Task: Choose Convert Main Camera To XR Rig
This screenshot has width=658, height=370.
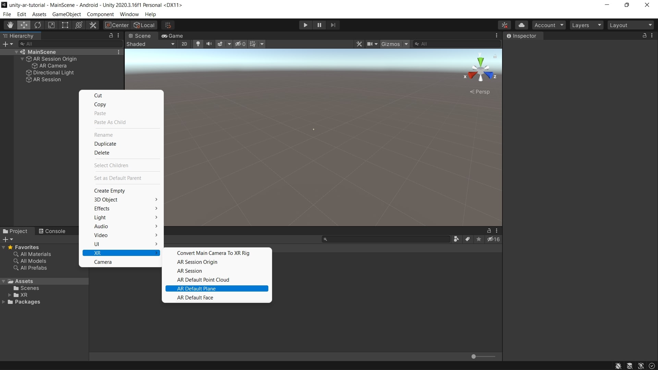Action: [x=217, y=253]
